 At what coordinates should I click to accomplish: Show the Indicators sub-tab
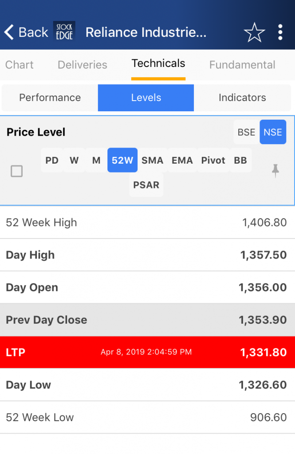(x=242, y=98)
